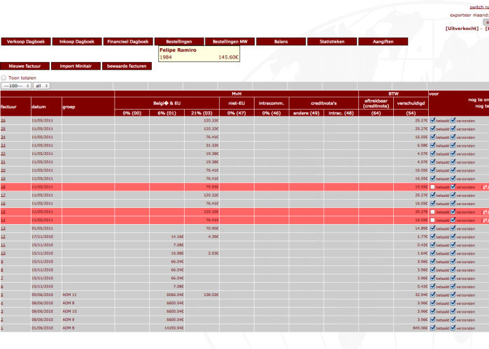The image size is (489, 349).
Task: Click the intracomm. column header
Action: (x=271, y=103)
